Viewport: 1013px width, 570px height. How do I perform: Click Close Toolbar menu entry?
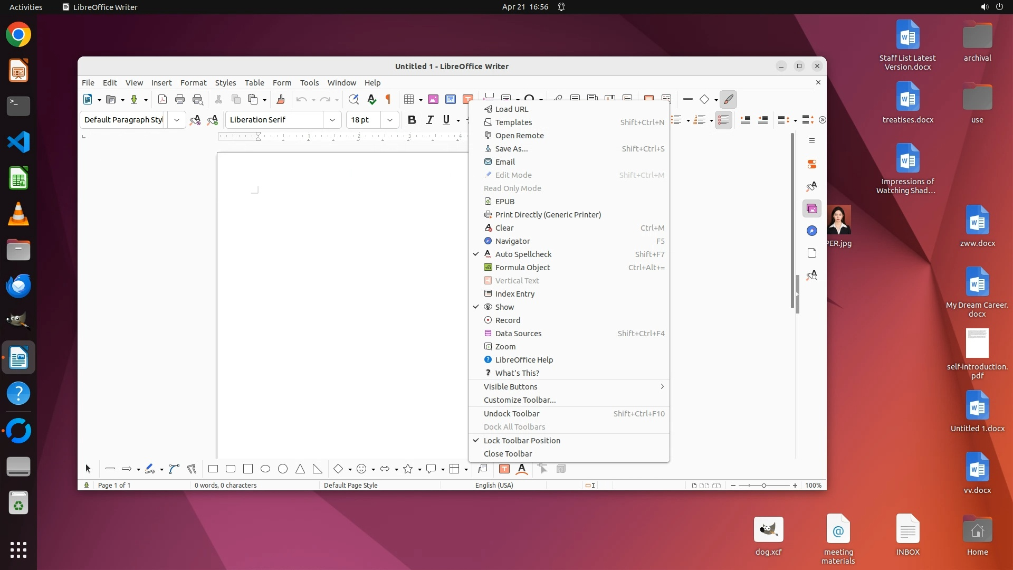(508, 453)
